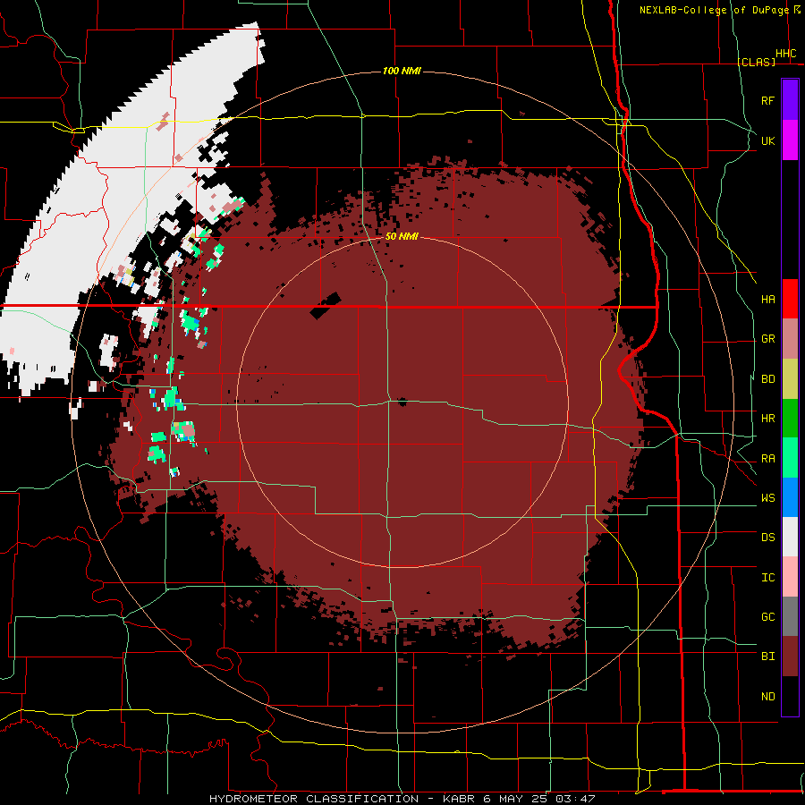Click the BD legend label

tap(767, 379)
